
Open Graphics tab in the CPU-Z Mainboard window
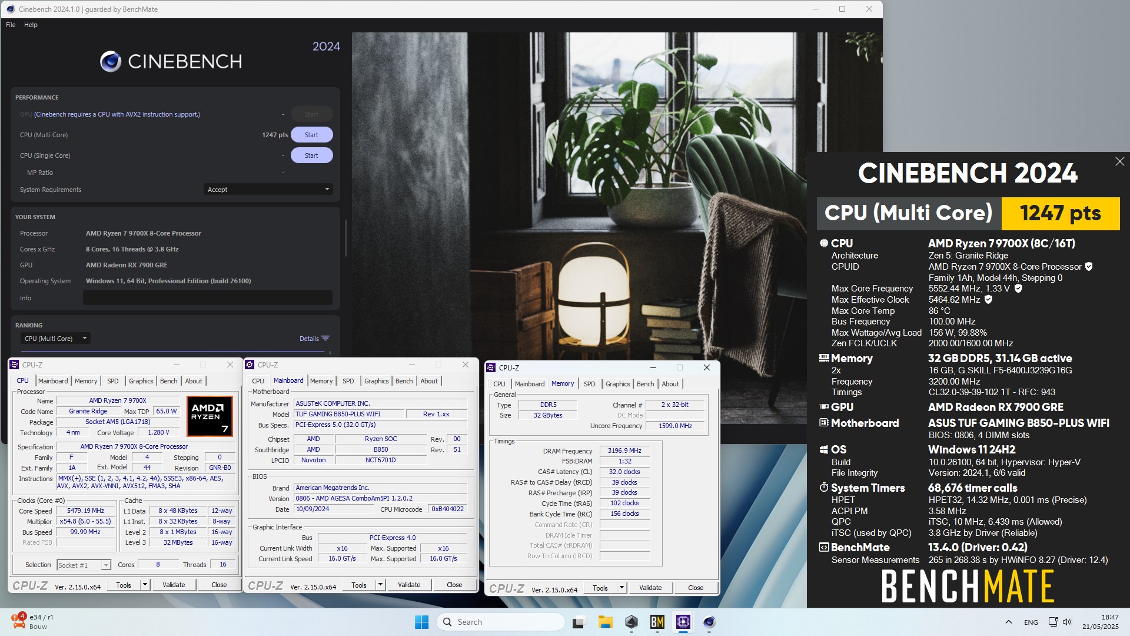[377, 381]
